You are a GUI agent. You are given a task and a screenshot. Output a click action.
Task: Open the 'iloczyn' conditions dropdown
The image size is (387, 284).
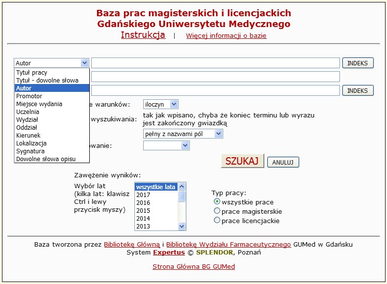coord(161,104)
